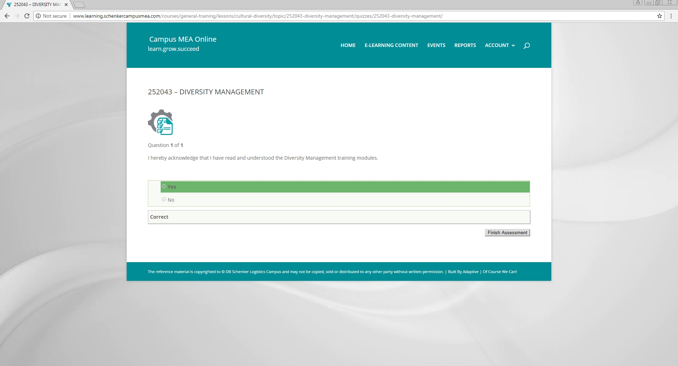Reload the current page
Viewport: 678px width, 366px height.
pyautogui.click(x=27, y=16)
